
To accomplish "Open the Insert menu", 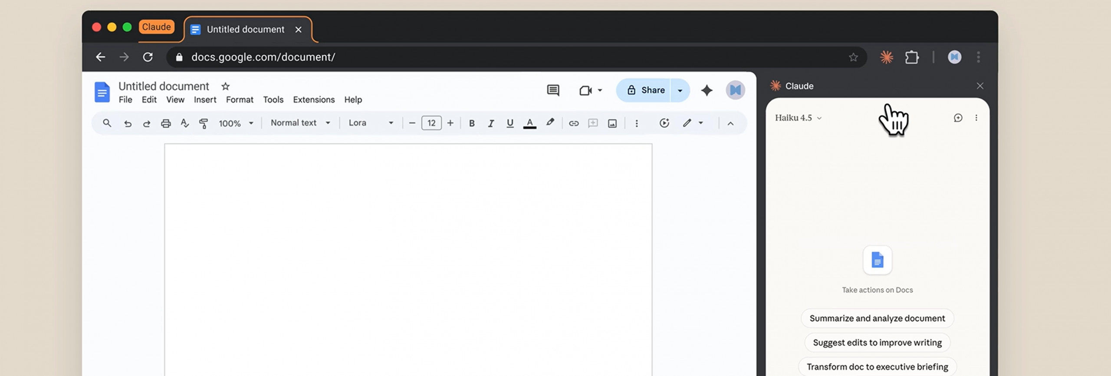I will 205,100.
